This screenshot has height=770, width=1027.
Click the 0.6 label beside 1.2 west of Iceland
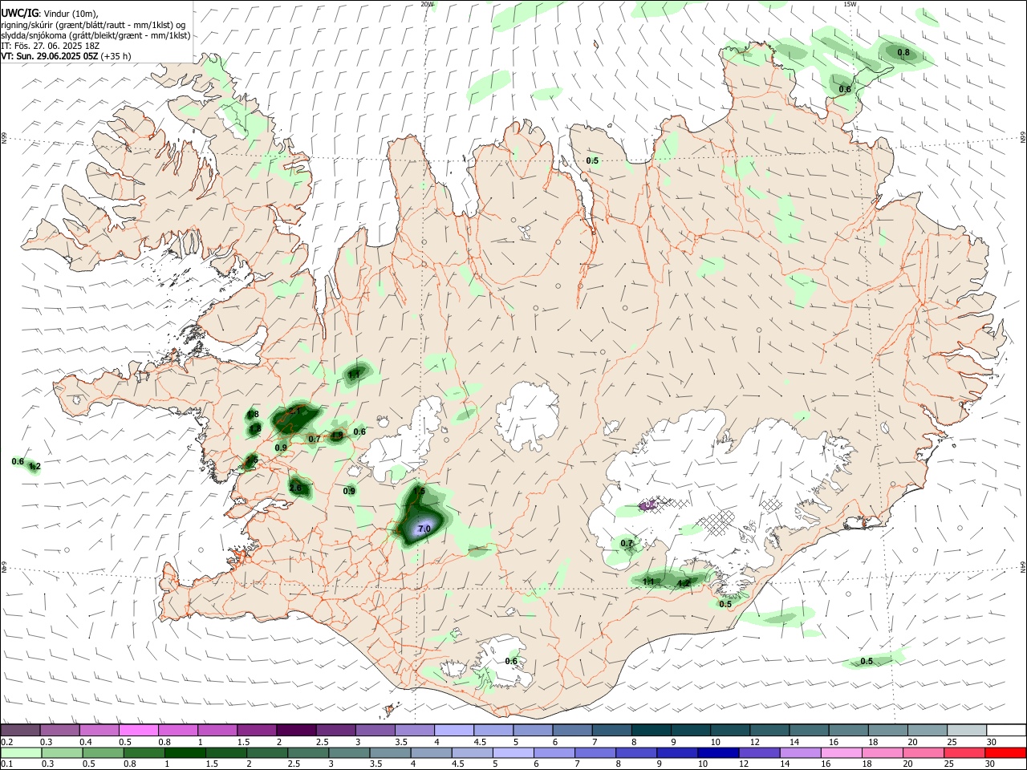pyautogui.click(x=18, y=461)
